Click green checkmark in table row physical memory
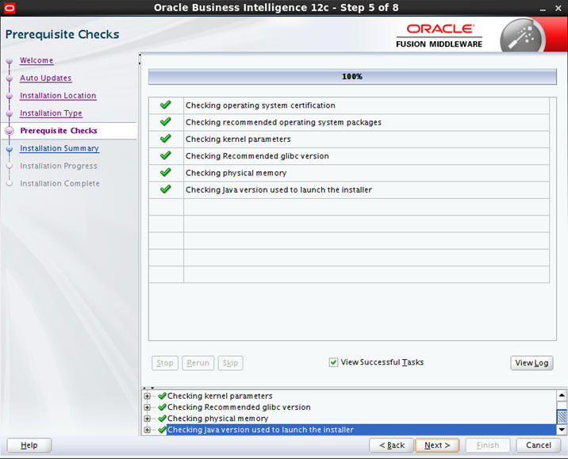 (166, 172)
